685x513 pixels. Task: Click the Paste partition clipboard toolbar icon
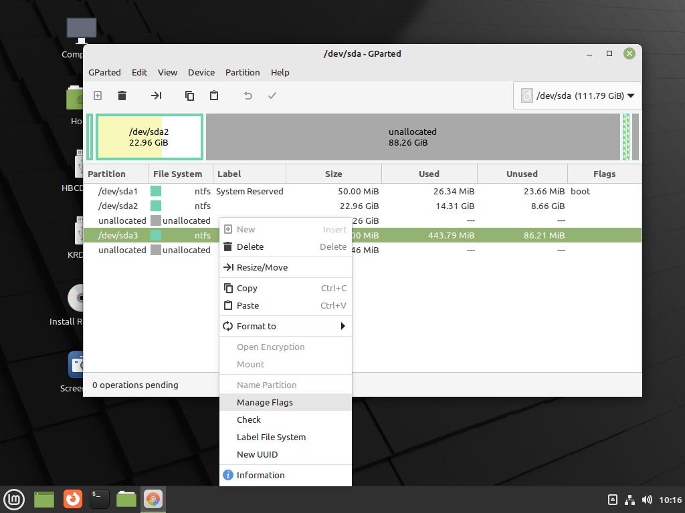coord(214,96)
